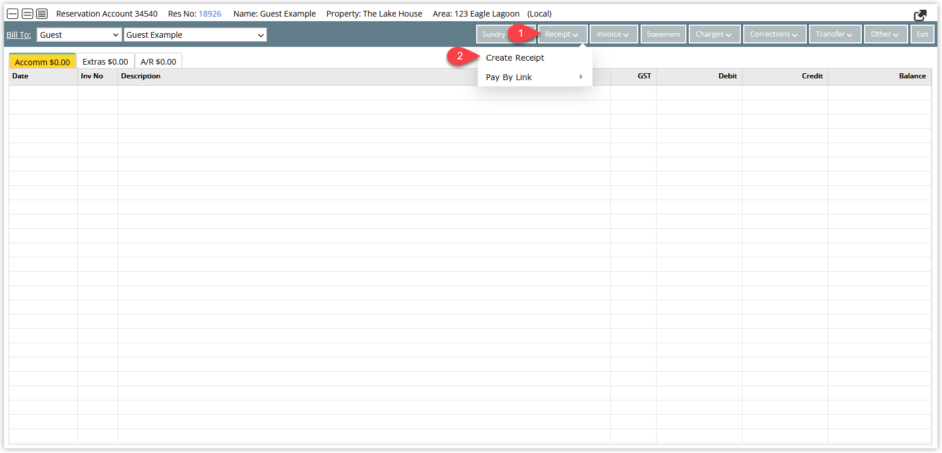Image resolution: width=942 pixels, height=453 pixels.
Task: Click the pop-out window icon
Action: pyautogui.click(x=920, y=15)
